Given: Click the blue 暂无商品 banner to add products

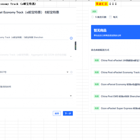Looking at the screenshot, I should [115, 32].
